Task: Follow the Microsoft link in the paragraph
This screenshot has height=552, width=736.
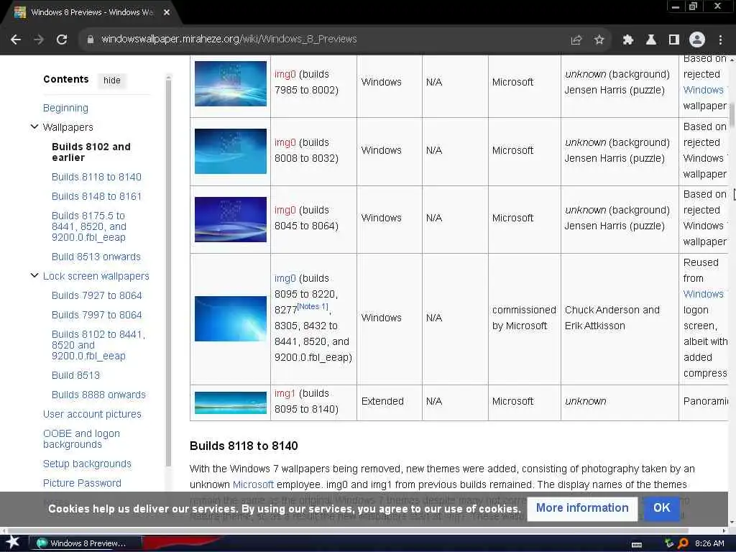Action: click(x=253, y=484)
